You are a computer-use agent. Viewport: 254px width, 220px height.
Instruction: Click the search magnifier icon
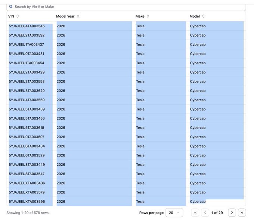click(x=11, y=7)
